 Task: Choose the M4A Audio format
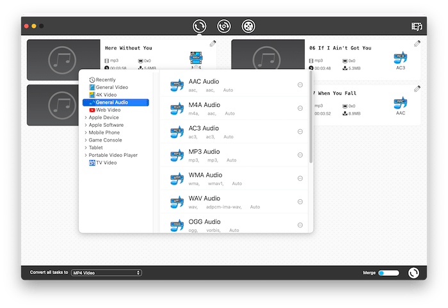coord(204,105)
